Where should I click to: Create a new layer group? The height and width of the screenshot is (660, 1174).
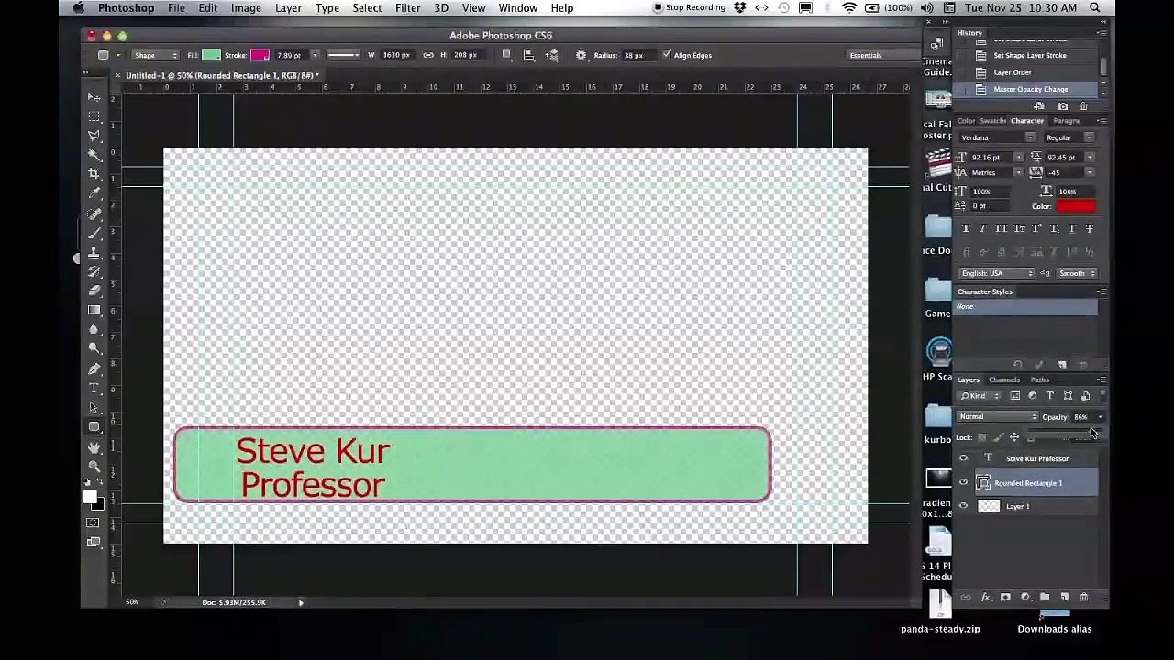[x=1045, y=598]
